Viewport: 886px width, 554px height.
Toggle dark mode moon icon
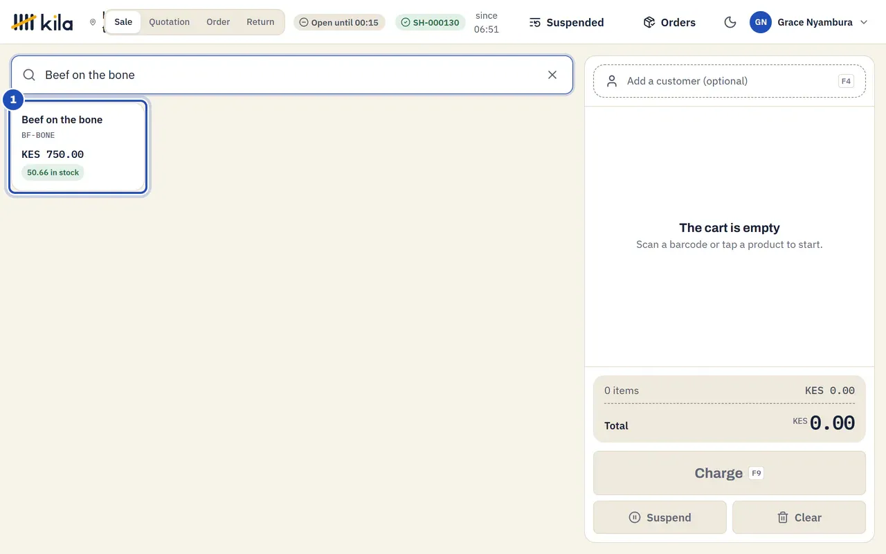pyautogui.click(x=730, y=22)
